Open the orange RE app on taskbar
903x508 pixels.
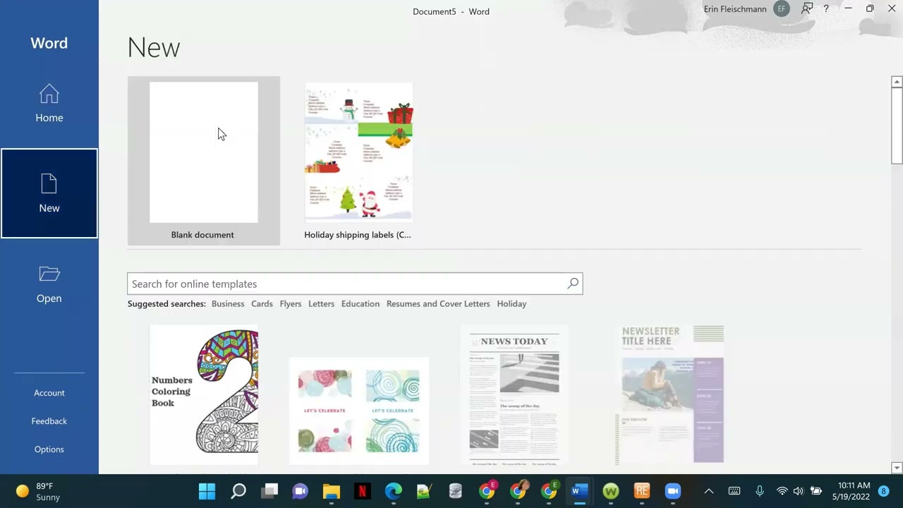pos(641,491)
